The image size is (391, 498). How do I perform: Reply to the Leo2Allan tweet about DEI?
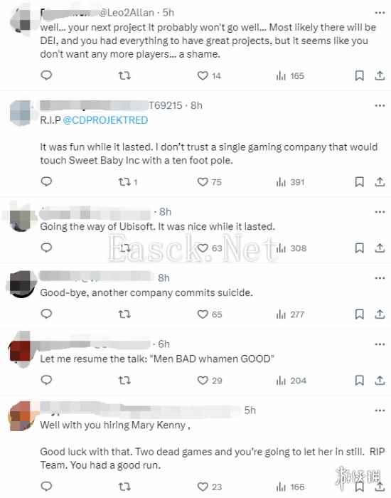point(46,75)
